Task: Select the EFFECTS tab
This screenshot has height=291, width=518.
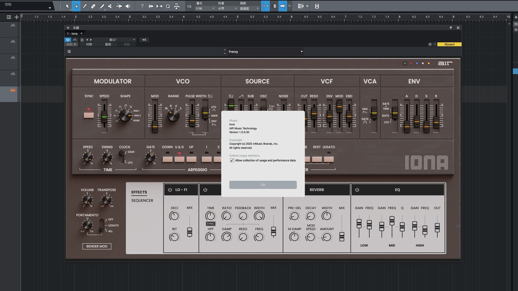Action: [139, 192]
